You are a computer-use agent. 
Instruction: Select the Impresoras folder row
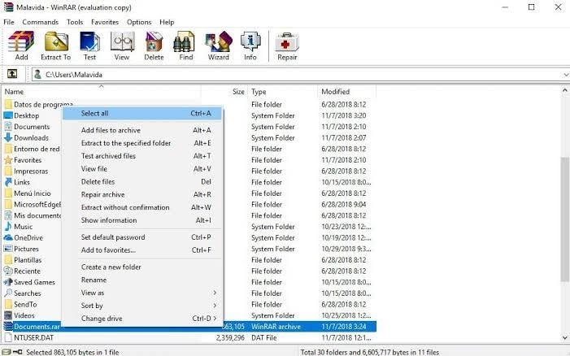pos(189,171)
